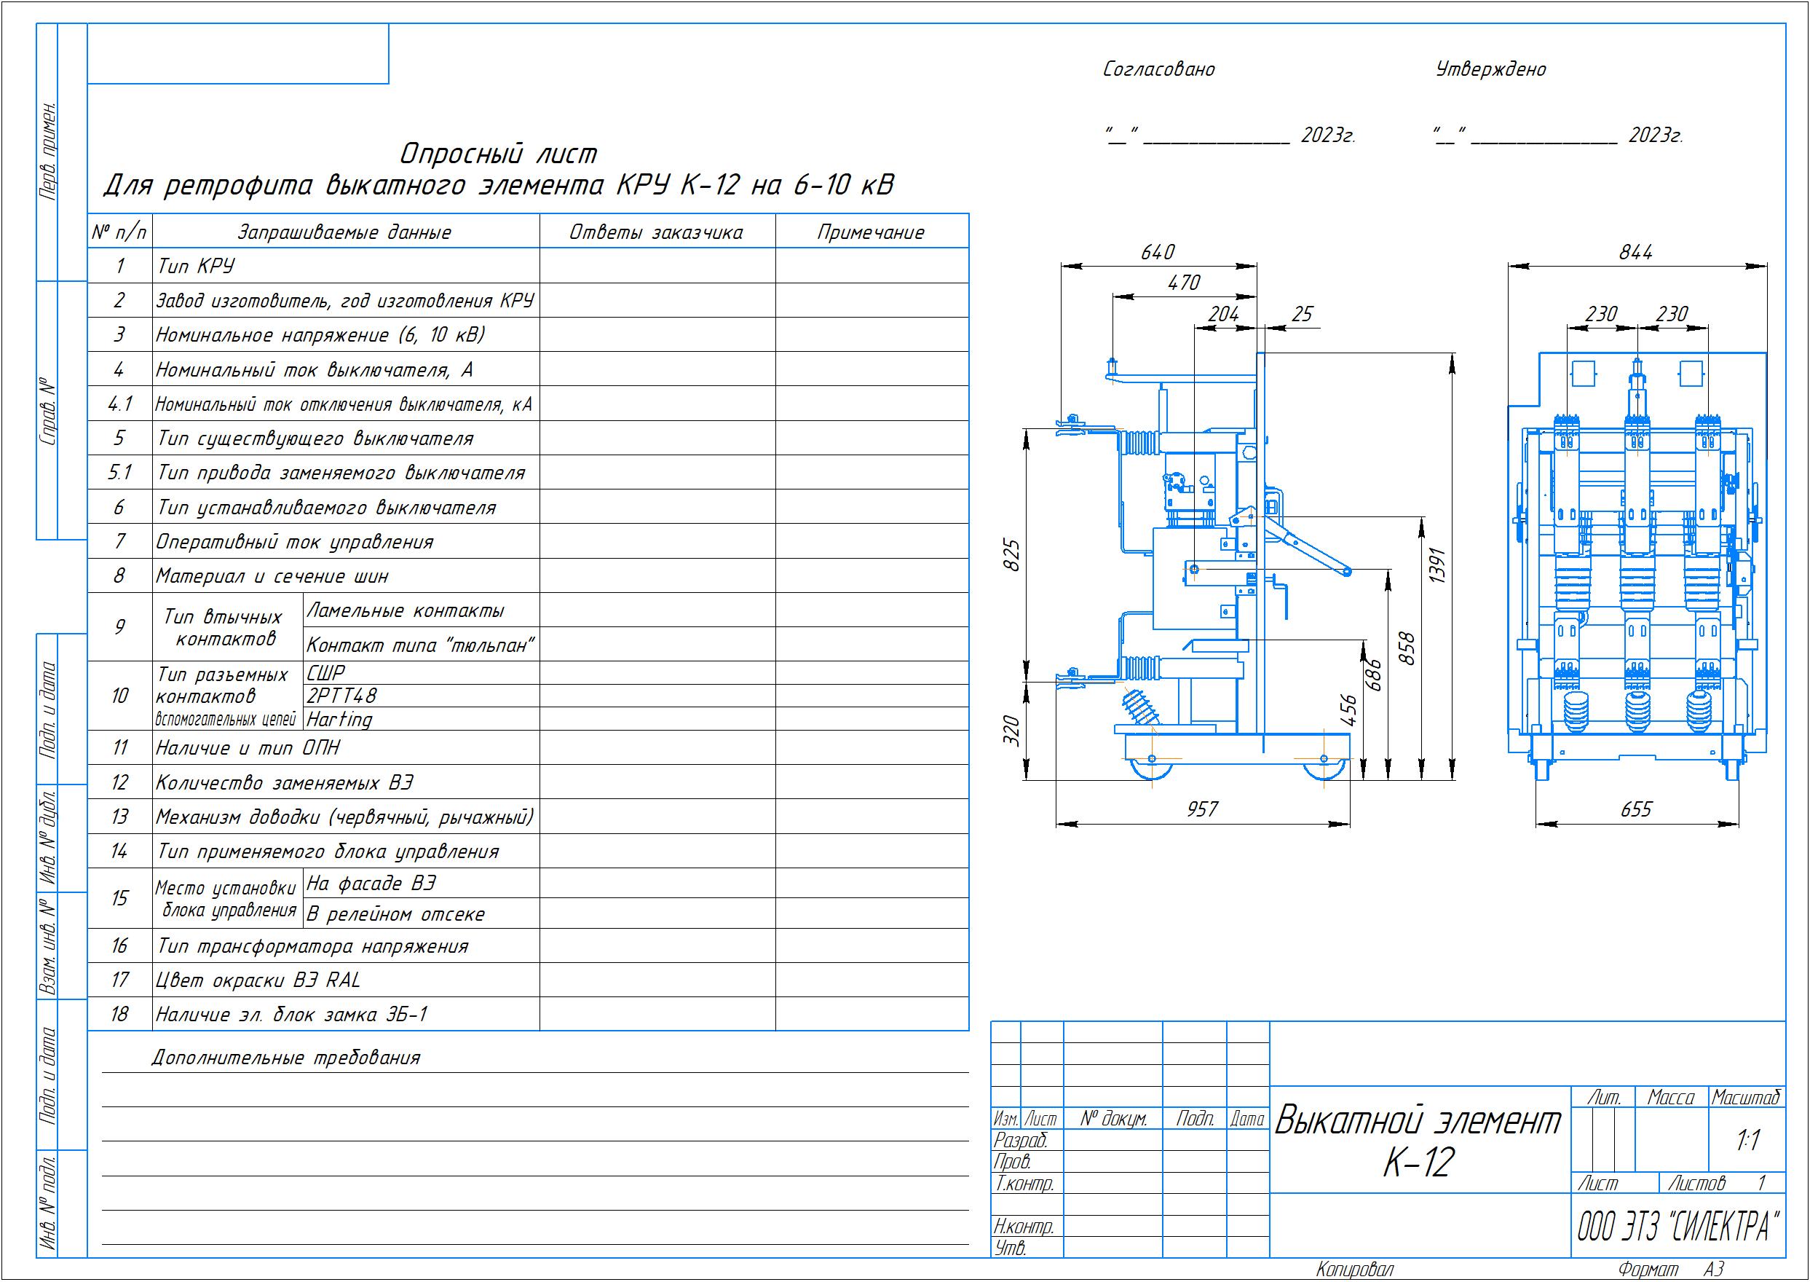Select the 'Н.контр.' field

pos(1024,1227)
